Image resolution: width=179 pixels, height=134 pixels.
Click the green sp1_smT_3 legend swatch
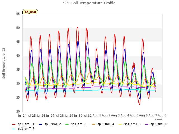[x=67, y=125]
